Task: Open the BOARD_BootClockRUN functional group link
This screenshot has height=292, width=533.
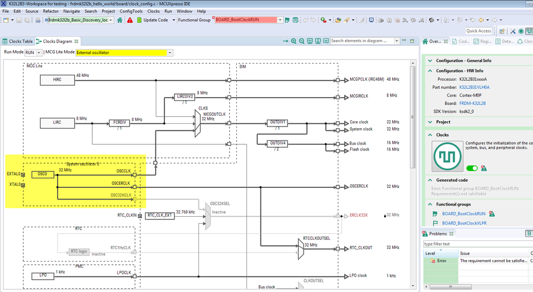Action: pyautogui.click(x=464, y=214)
